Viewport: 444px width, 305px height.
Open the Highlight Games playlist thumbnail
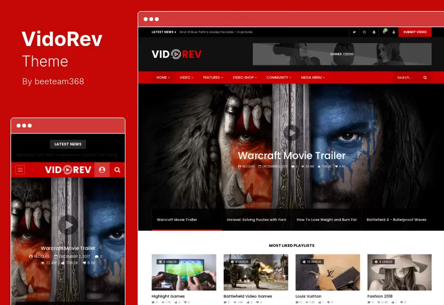(x=184, y=272)
